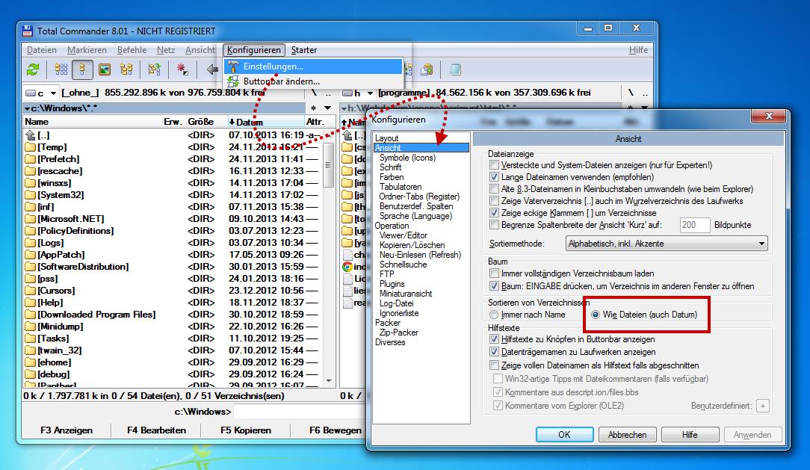Select the full details view toolbar icon
Screen dimensions: 810x470
click(x=83, y=69)
